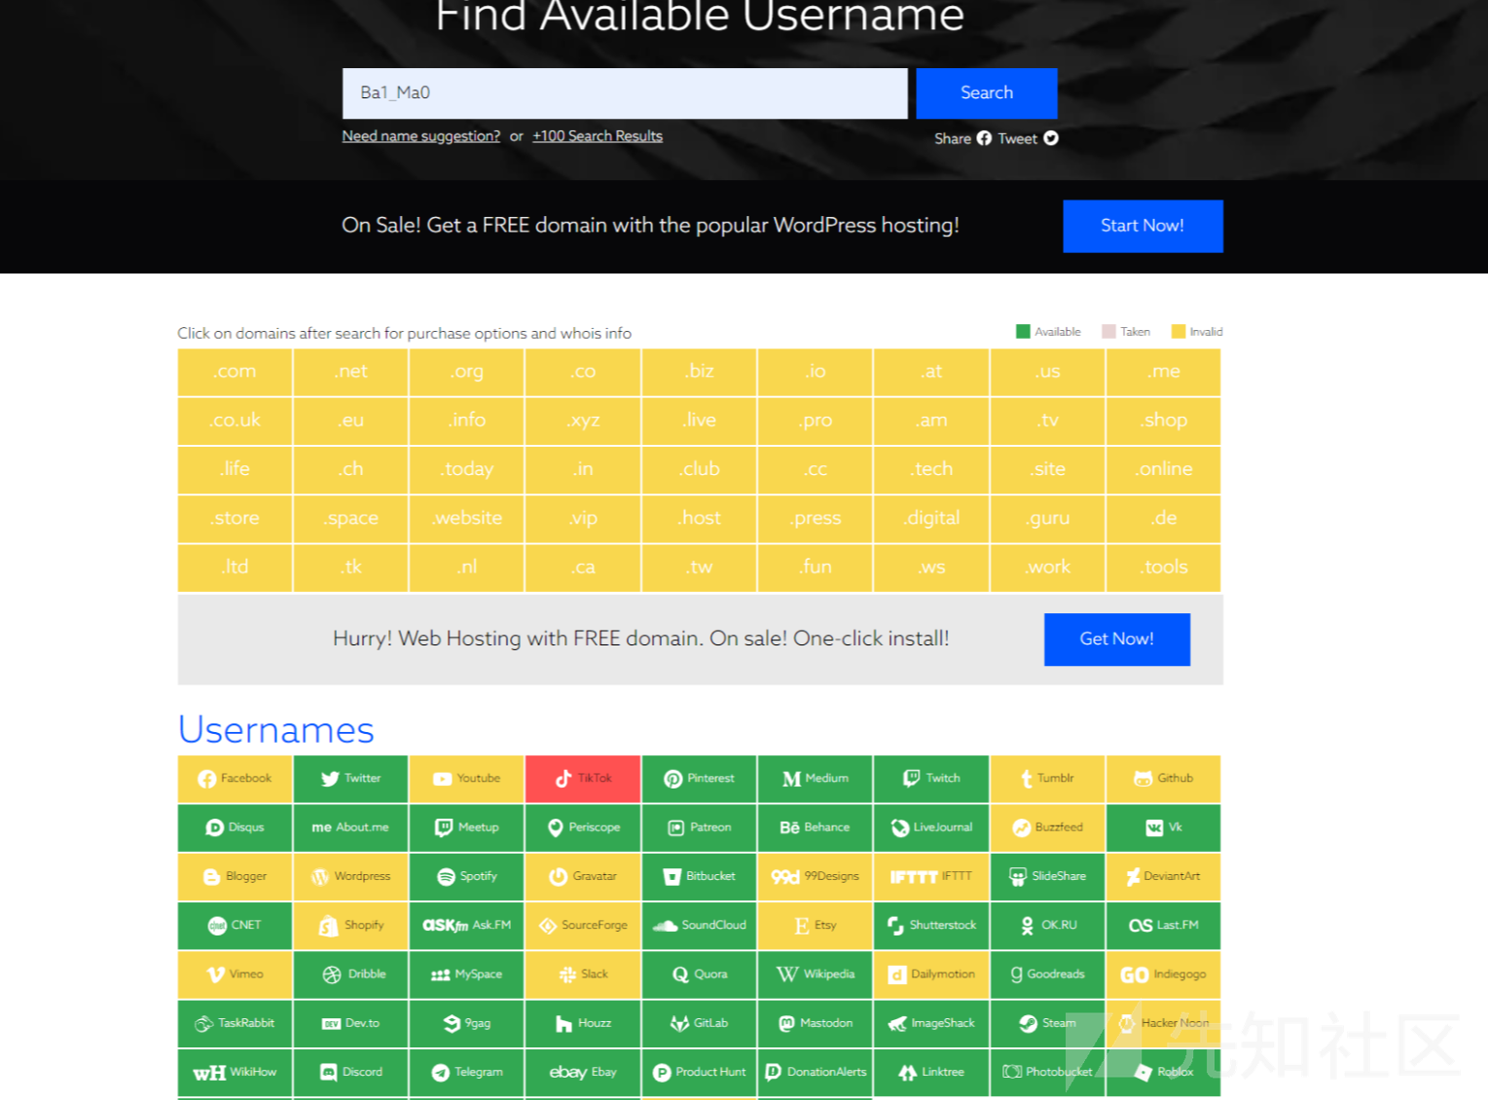Open the Discord username tile
This screenshot has height=1100, width=1488.
point(351,1073)
